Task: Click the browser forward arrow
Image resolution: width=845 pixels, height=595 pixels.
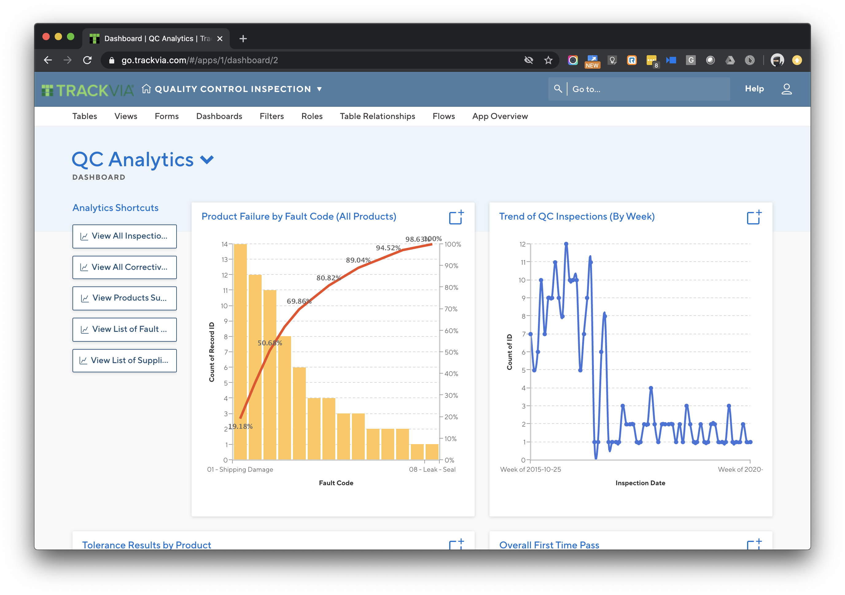Action: [67, 60]
